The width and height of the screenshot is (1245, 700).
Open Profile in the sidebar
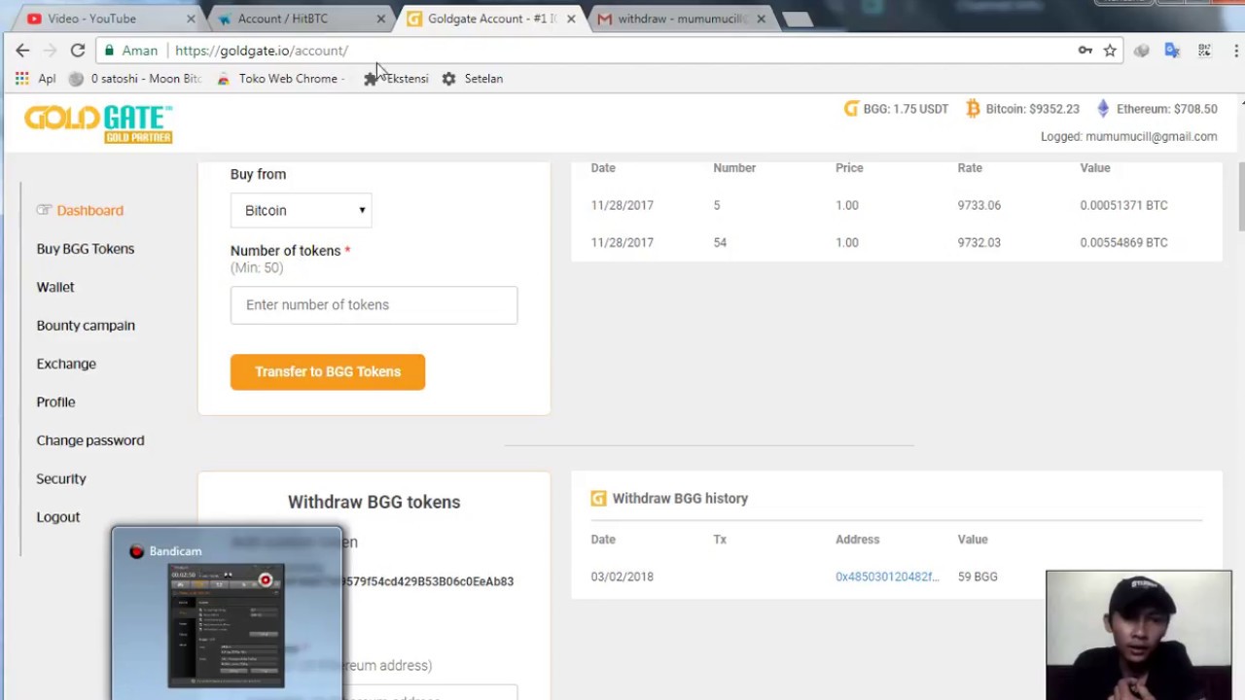pyautogui.click(x=55, y=402)
